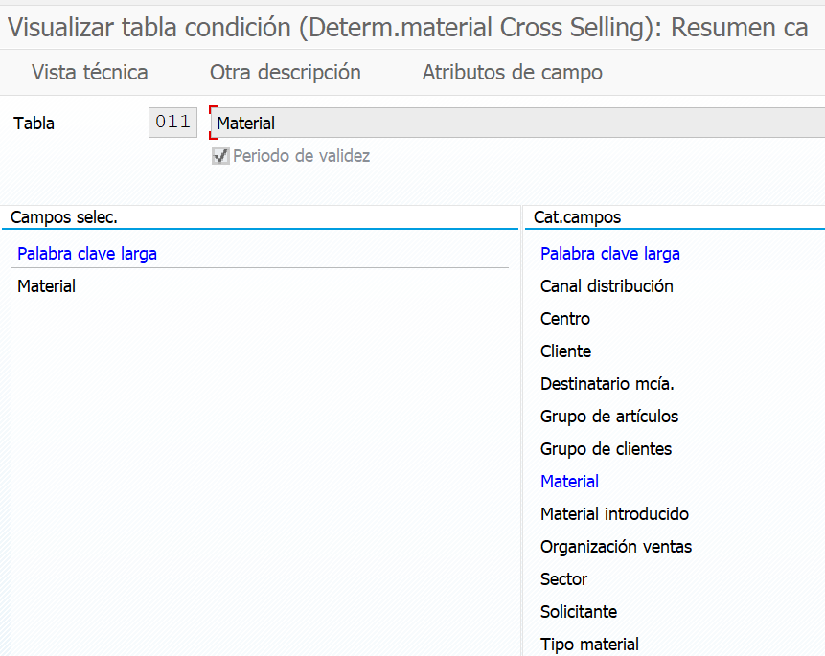
Task: Click Palabra clave larga header under Campos selec.
Action: coord(86,254)
